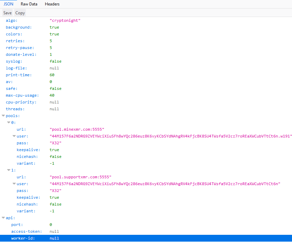Click the Copy button
Viewport: 292px width, 244px height.
click(20, 13)
